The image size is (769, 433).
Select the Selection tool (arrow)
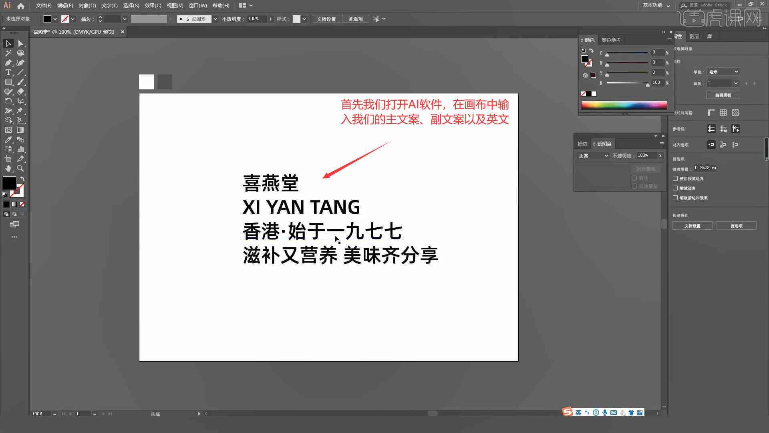8,43
